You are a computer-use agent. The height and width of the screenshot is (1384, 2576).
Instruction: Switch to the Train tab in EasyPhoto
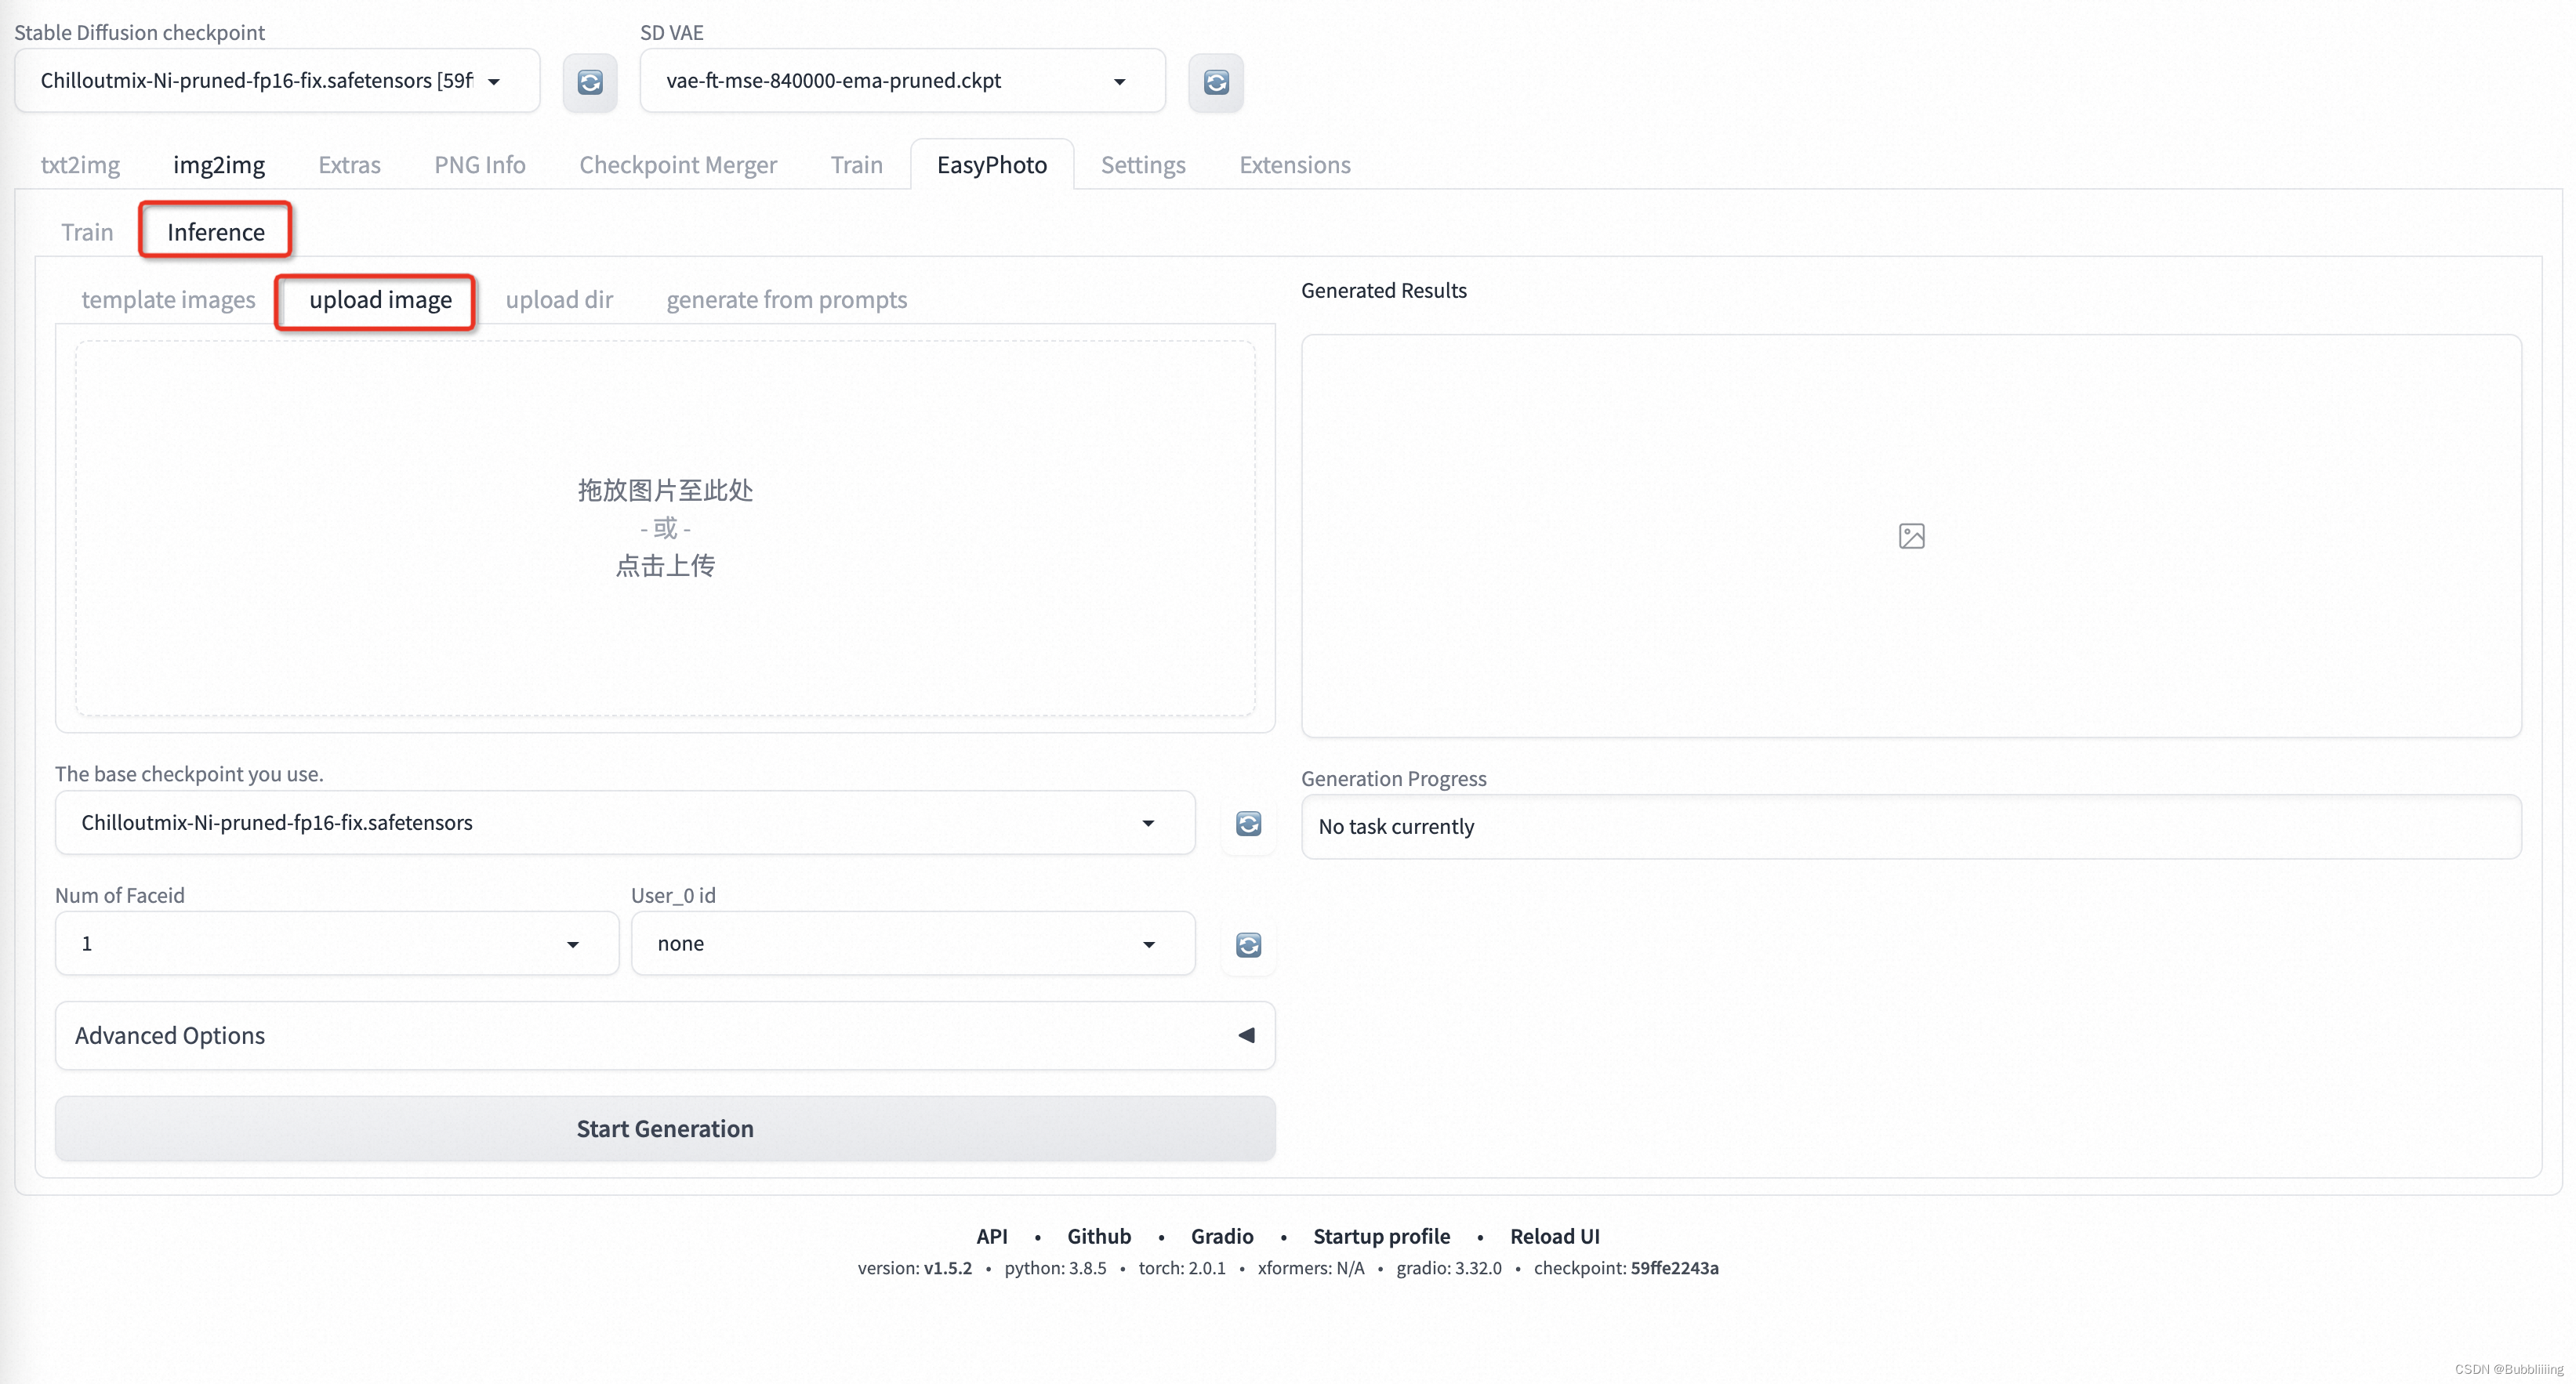pos(87,230)
